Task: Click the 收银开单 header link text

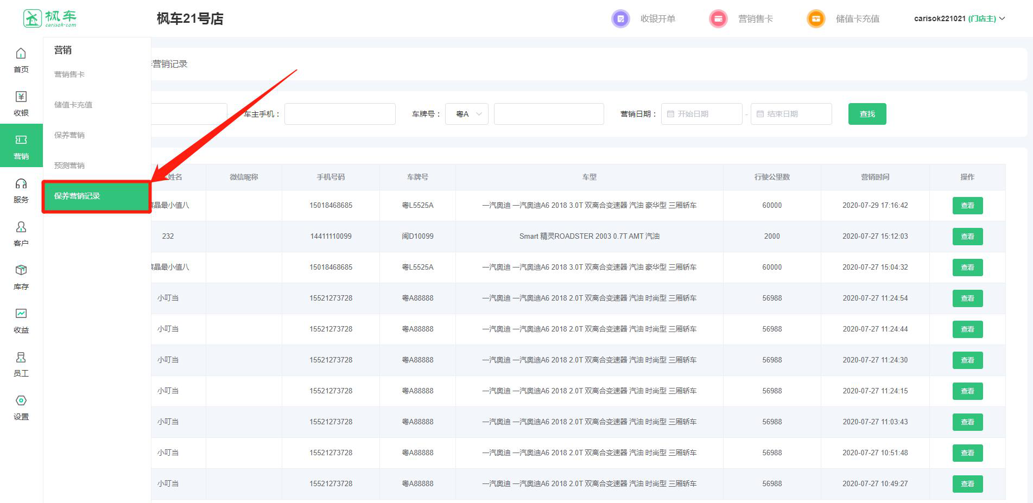Action: (x=658, y=19)
